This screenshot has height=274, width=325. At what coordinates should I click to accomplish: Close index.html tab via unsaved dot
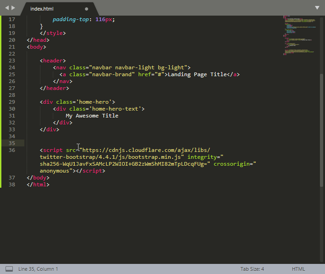pyautogui.click(x=86, y=9)
